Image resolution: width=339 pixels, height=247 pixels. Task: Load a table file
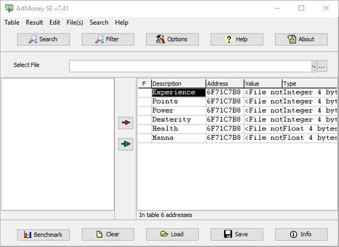point(172,235)
